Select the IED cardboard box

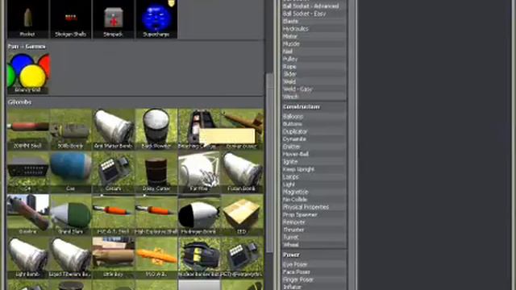[242, 215]
